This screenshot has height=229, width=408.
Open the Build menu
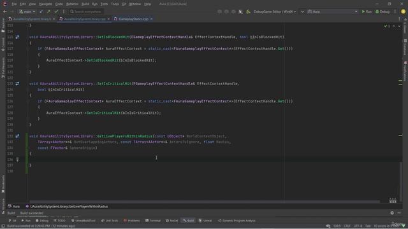[85, 4]
